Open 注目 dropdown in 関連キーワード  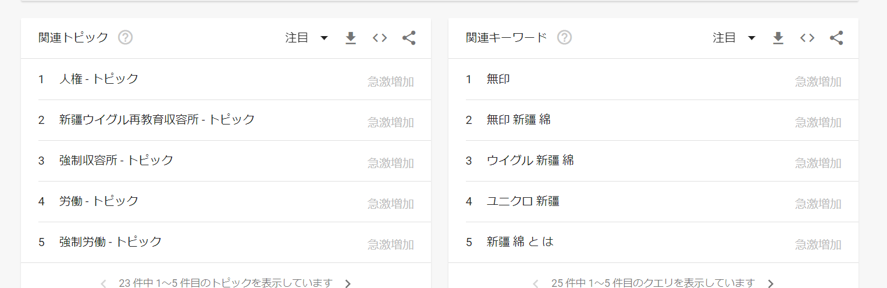click(734, 38)
